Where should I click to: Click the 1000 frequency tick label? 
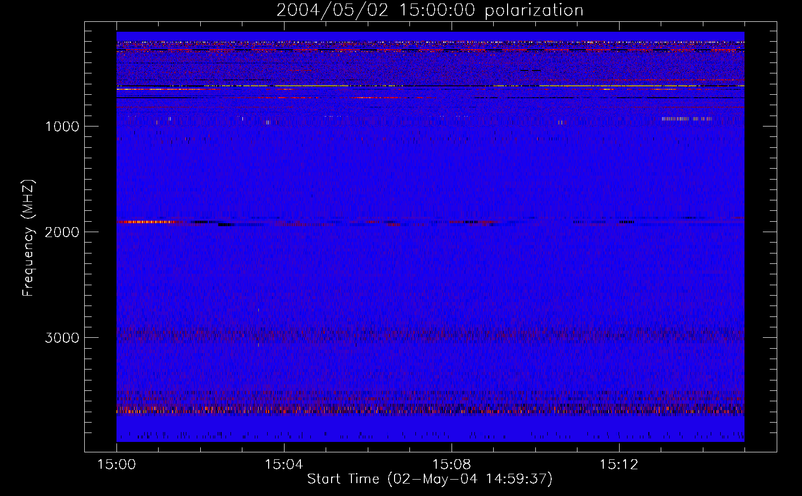62,126
